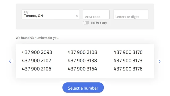Pick number 437 900 3176
The width and height of the screenshot is (170, 96).
[128, 69]
